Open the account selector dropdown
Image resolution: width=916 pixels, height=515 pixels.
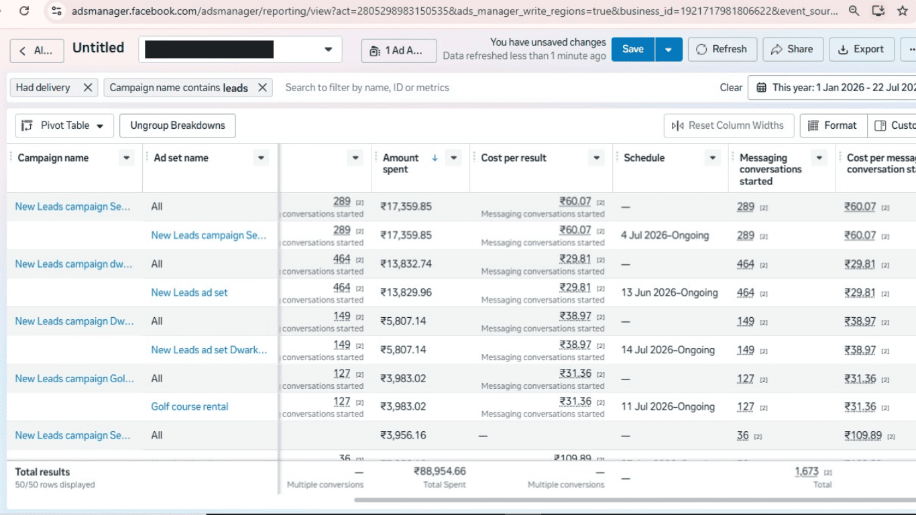(x=240, y=50)
